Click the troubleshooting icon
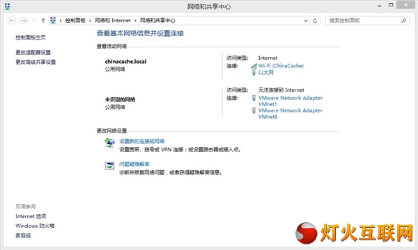This screenshot has width=418, height=250. coord(109,166)
